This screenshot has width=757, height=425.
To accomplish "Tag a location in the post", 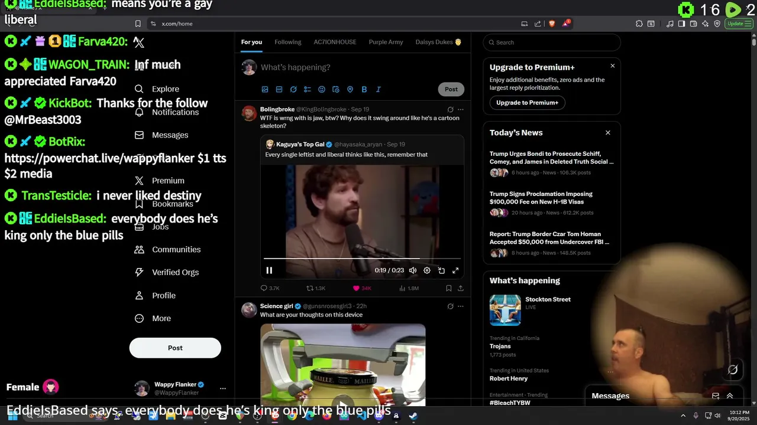I will pyautogui.click(x=350, y=89).
